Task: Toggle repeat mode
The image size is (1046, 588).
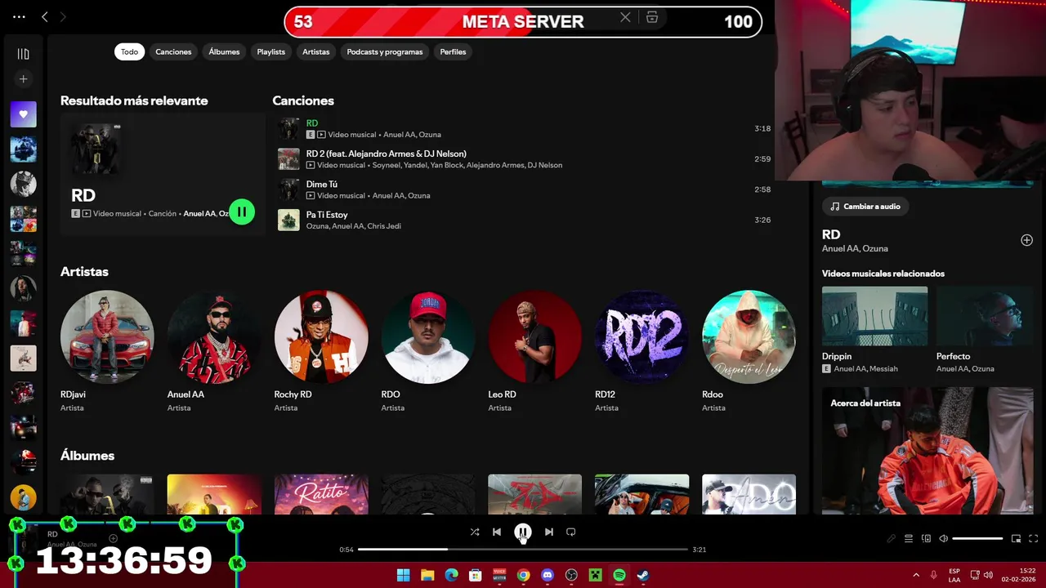Action: click(571, 532)
